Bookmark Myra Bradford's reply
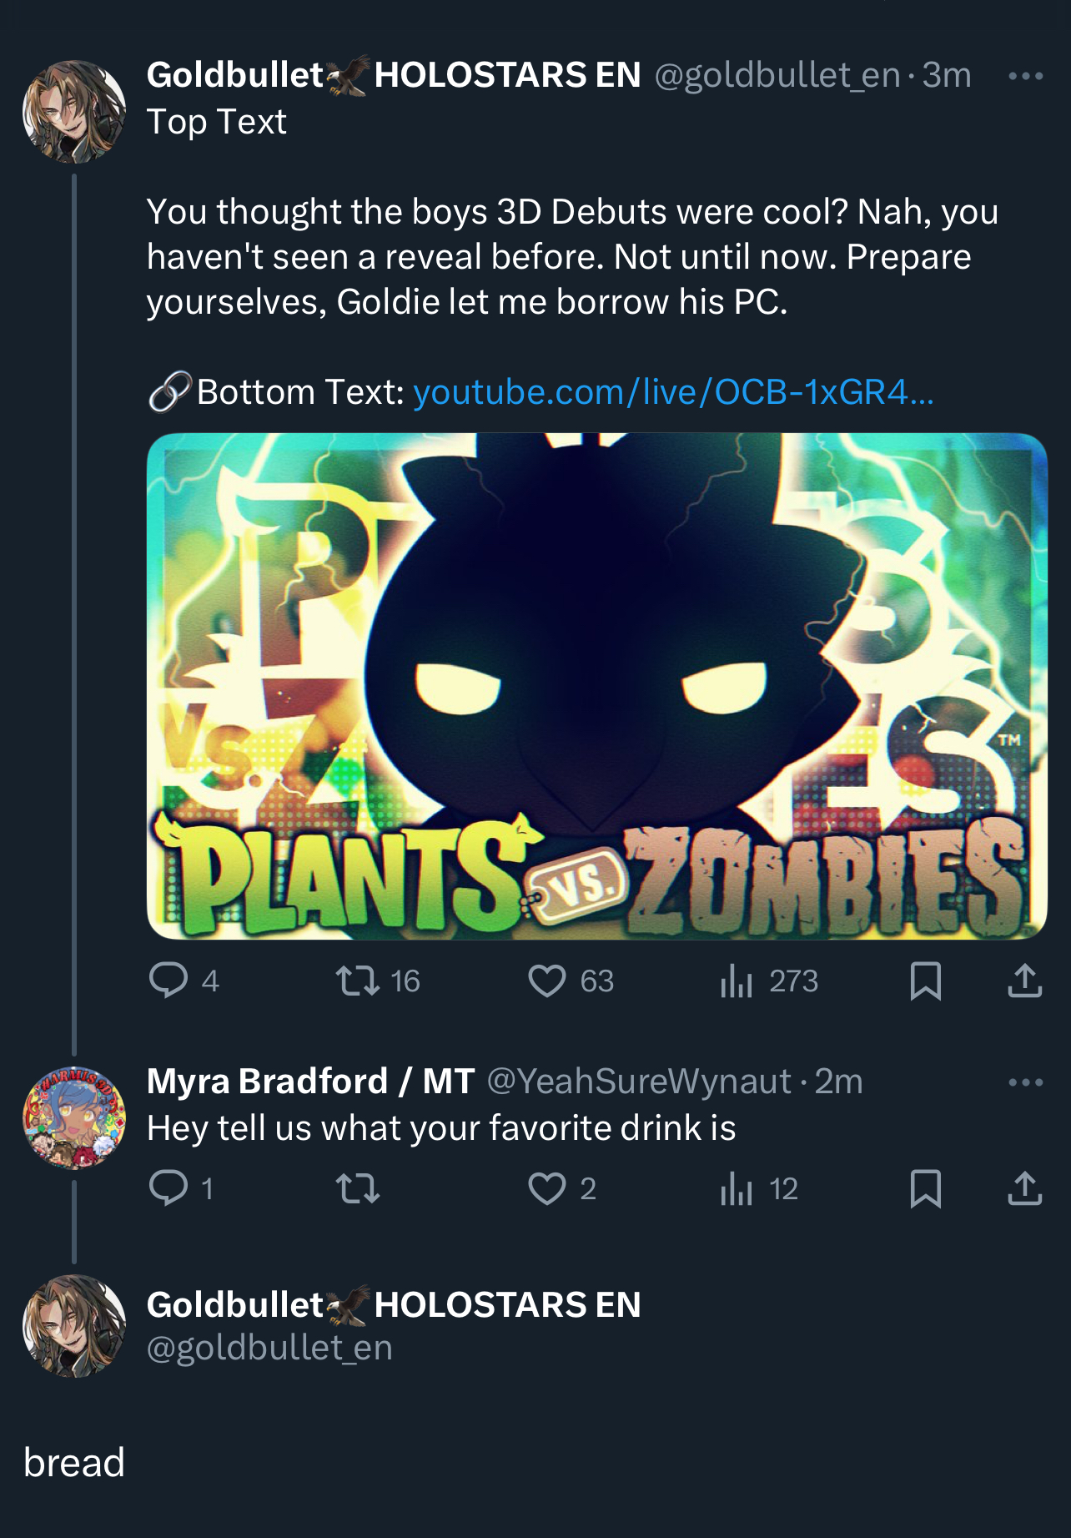The height and width of the screenshot is (1538, 1071). pyautogui.click(x=926, y=1188)
